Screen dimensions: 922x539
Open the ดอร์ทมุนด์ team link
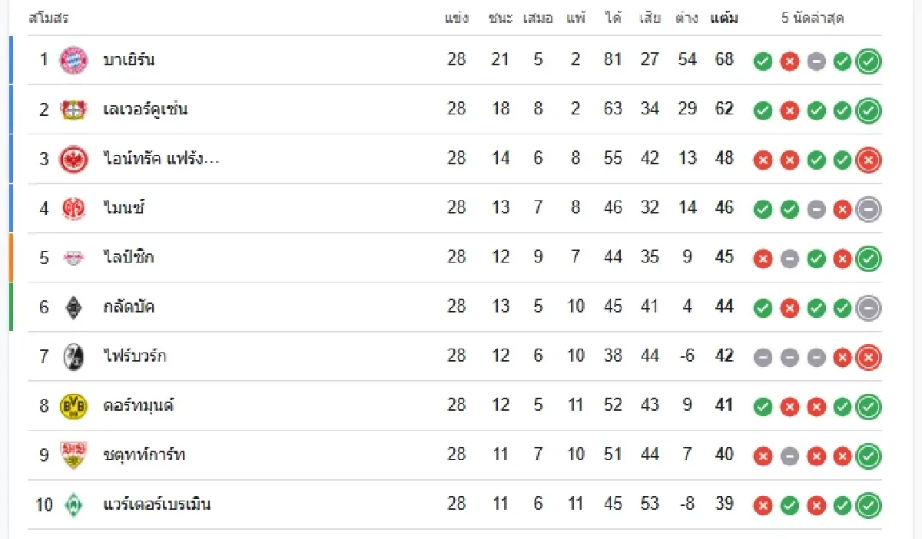138,406
